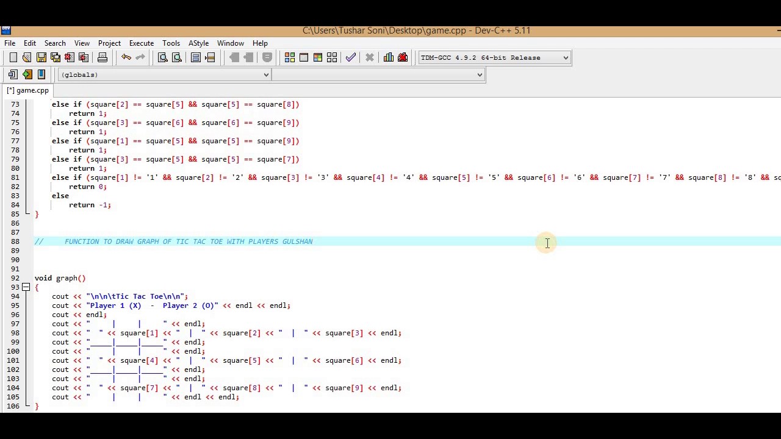Click the green plus Toggle Bookmark icon
This screenshot has width=781, height=439.
click(x=27, y=74)
